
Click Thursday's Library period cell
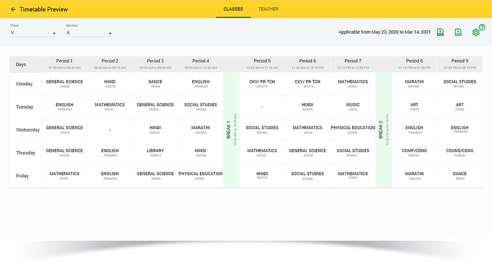point(155,153)
